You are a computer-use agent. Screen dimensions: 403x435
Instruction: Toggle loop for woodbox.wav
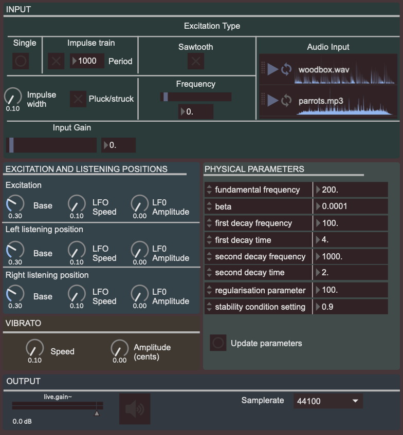coord(286,69)
